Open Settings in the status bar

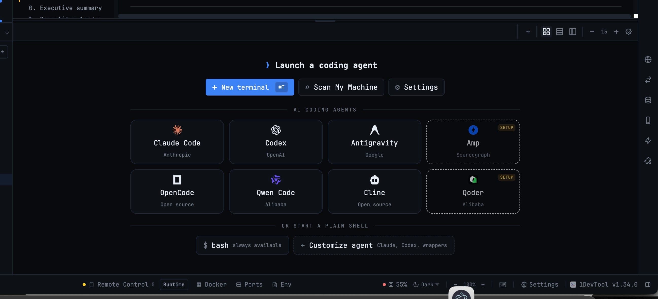(540, 285)
